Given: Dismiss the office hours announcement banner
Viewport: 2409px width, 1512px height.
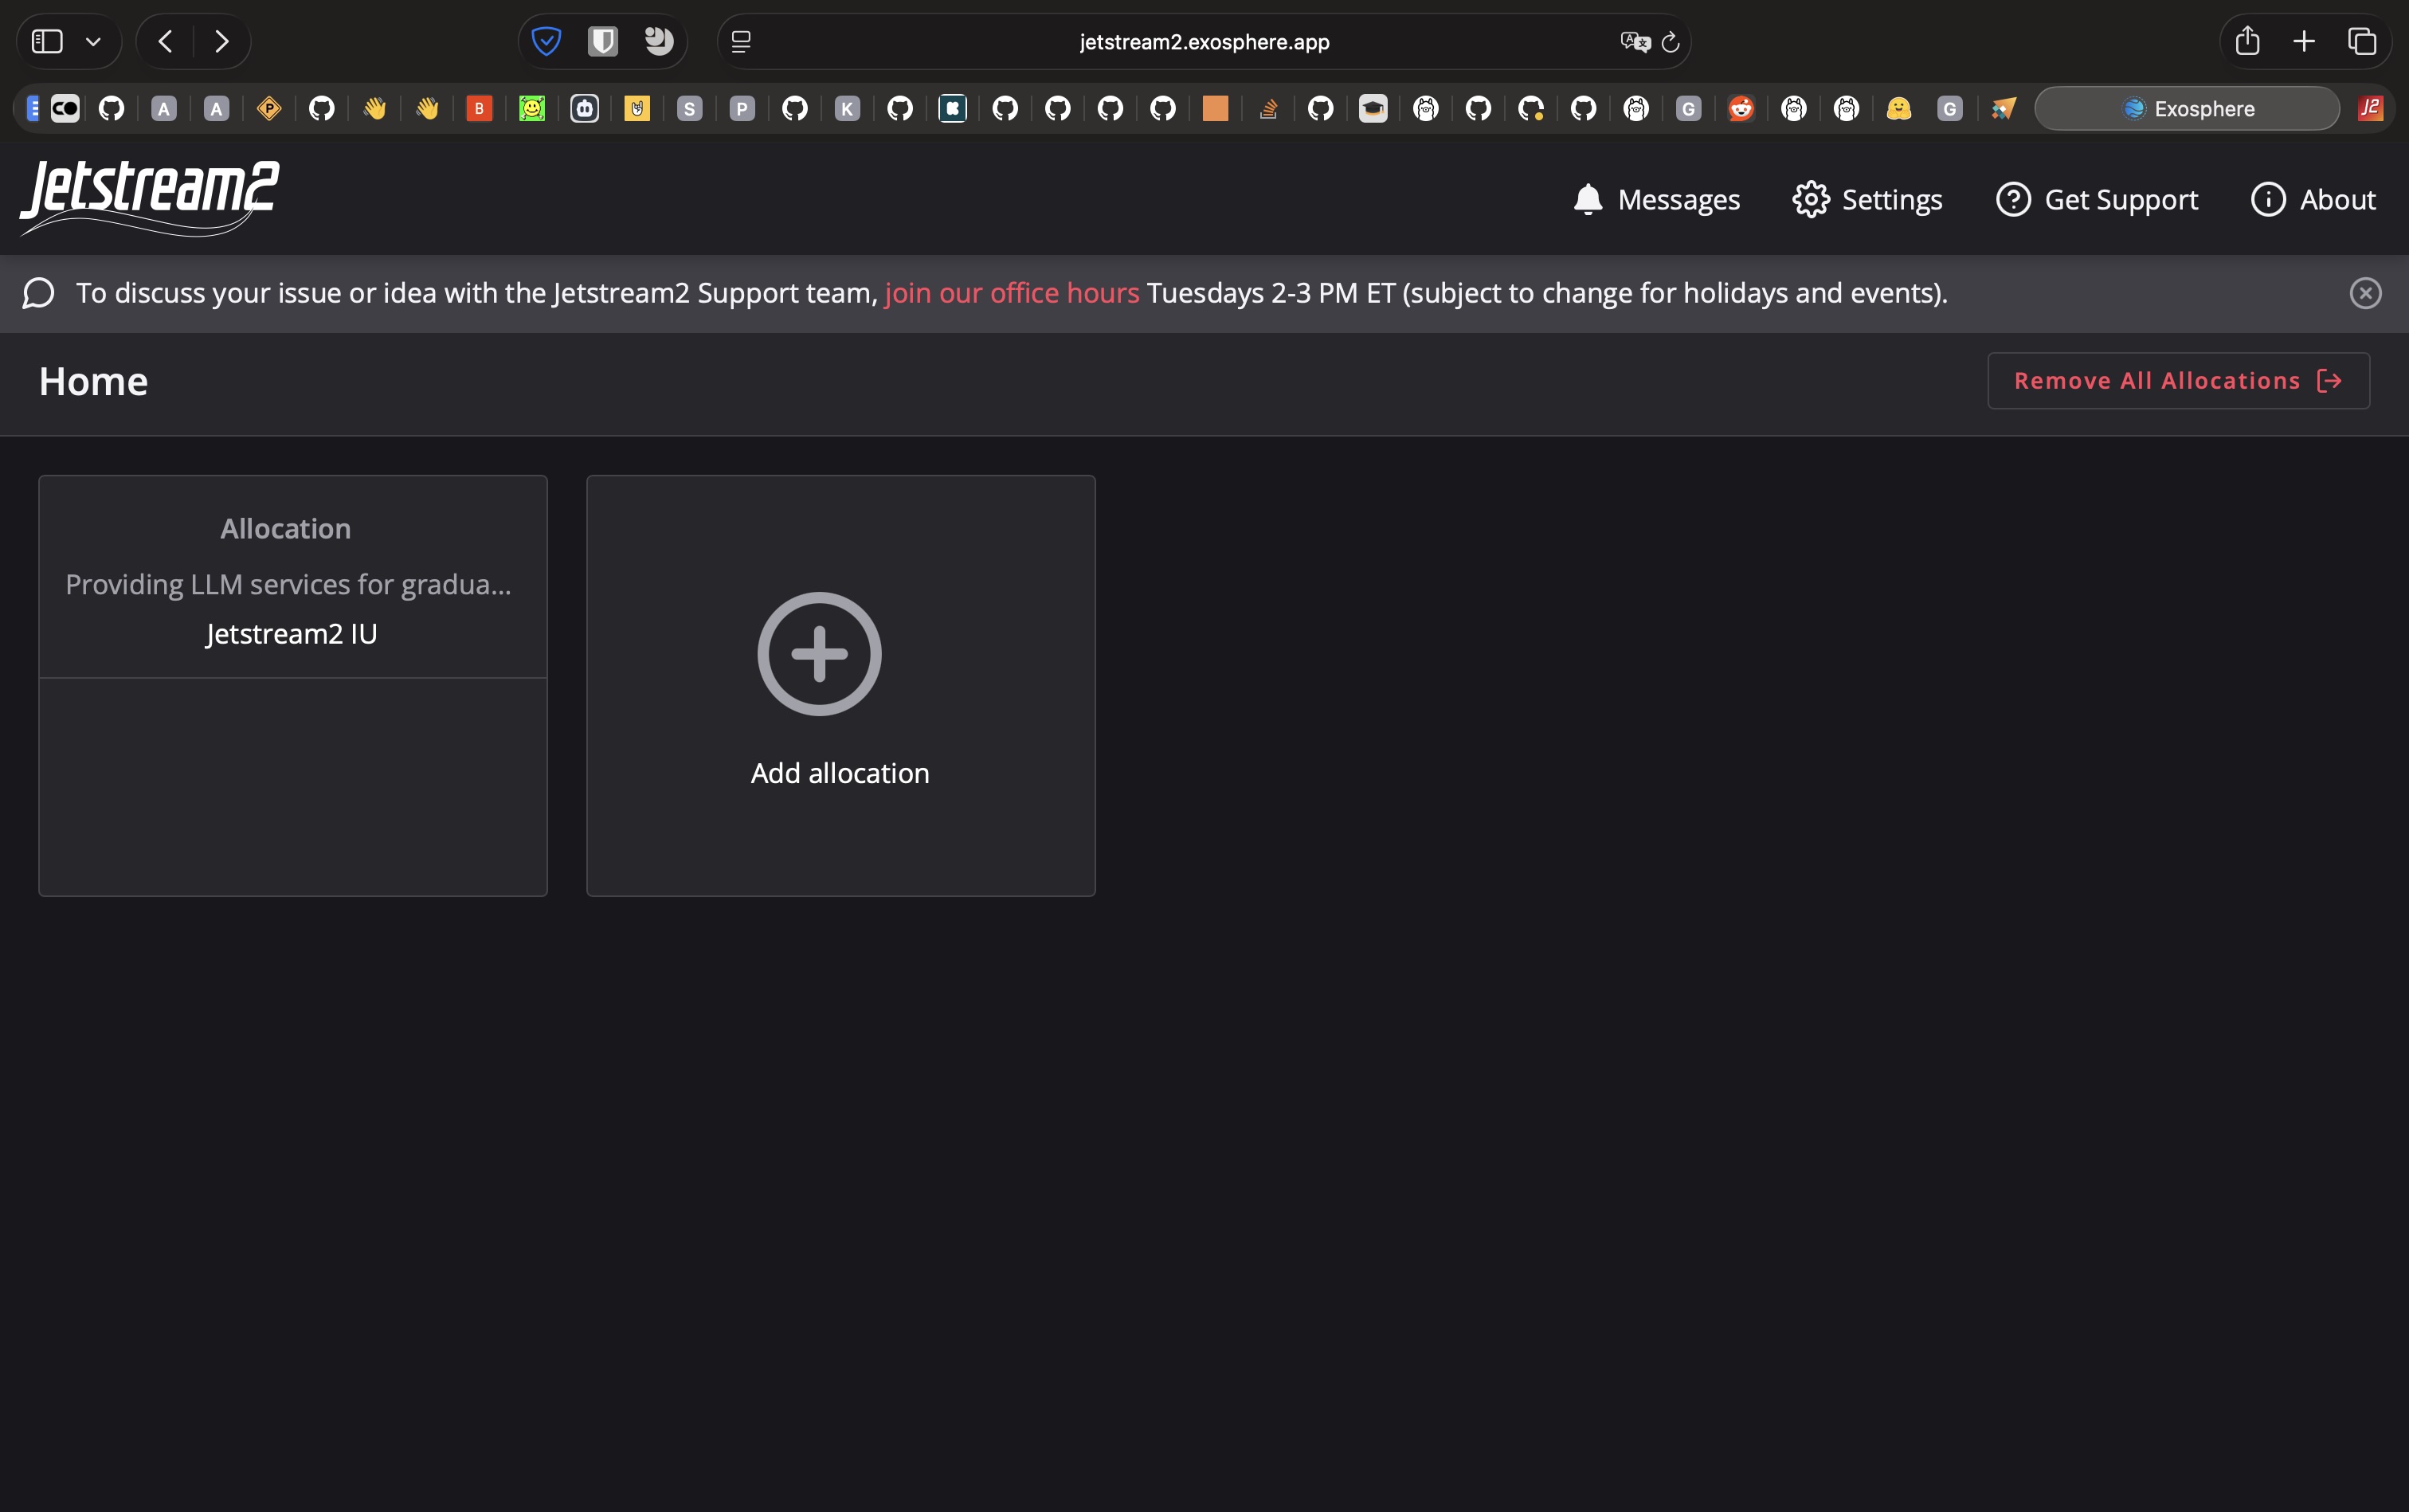Looking at the screenshot, I should click(x=2365, y=293).
